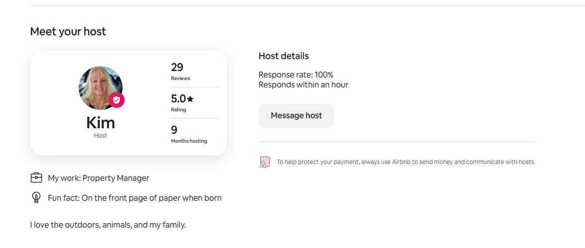The image size is (585, 248).
Task: Click the briefcase icon next to My work
Action: (36, 177)
